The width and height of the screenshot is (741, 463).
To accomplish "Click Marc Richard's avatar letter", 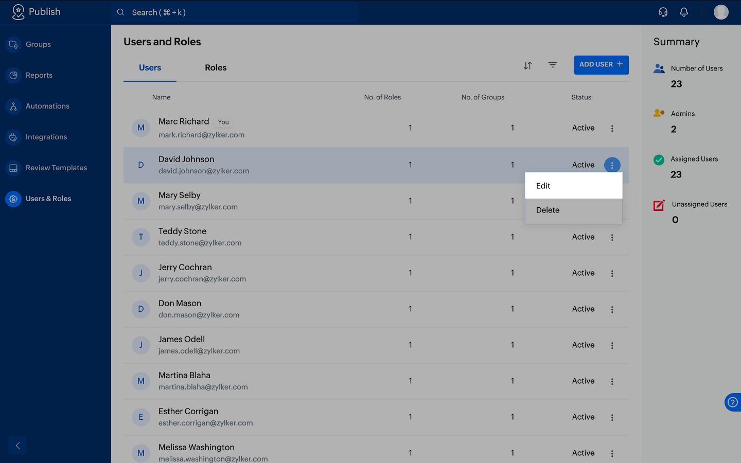I will pyautogui.click(x=141, y=128).
